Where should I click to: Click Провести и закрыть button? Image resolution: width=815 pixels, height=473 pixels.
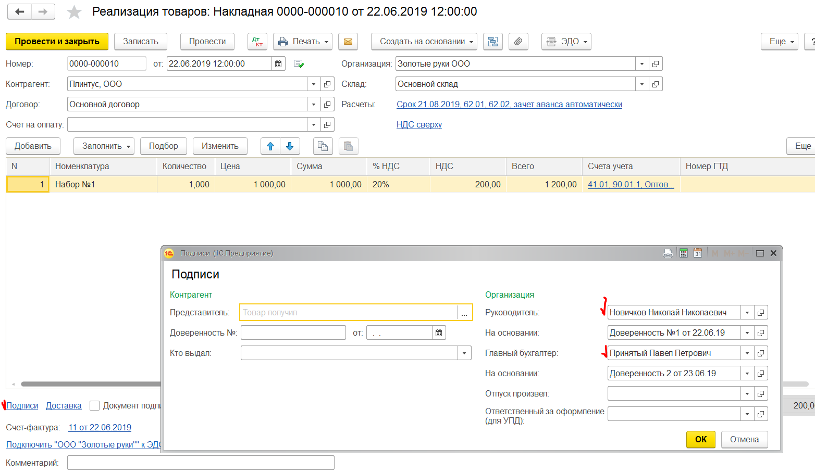click(x=57, y=42)
